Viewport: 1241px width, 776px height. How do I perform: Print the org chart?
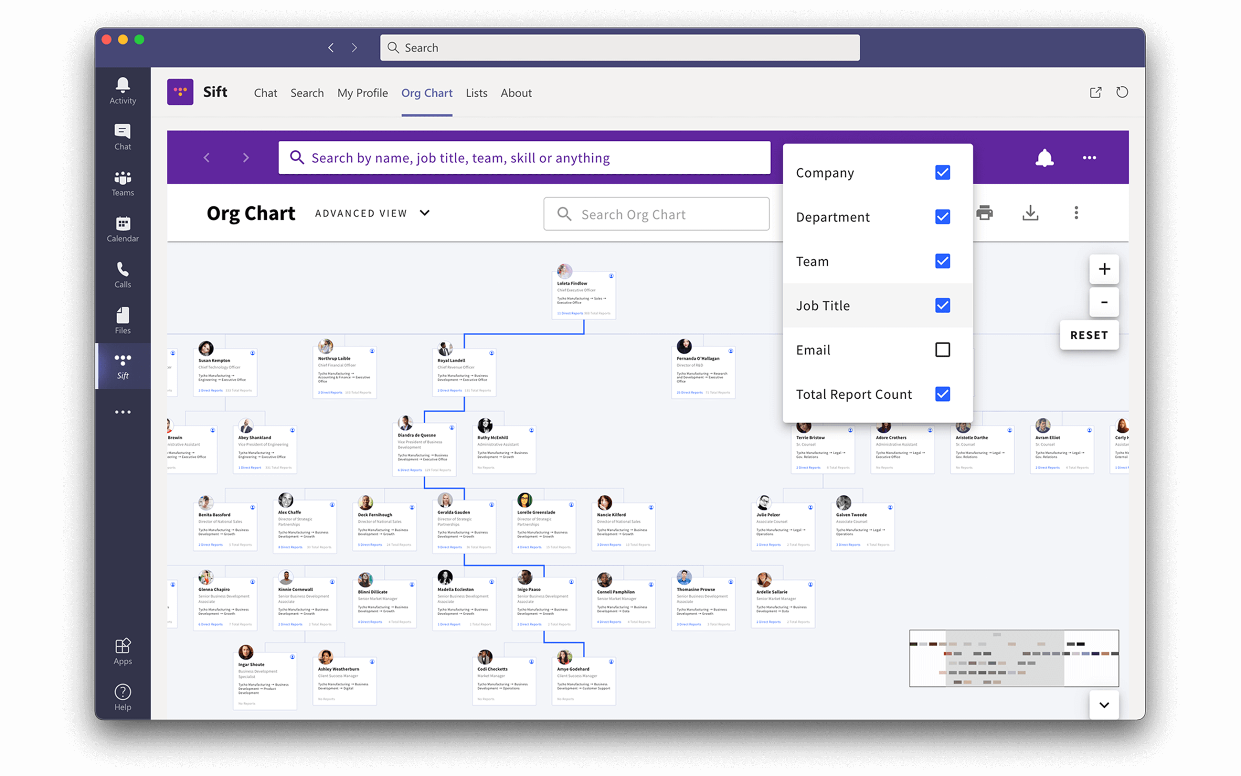(985, 213)
